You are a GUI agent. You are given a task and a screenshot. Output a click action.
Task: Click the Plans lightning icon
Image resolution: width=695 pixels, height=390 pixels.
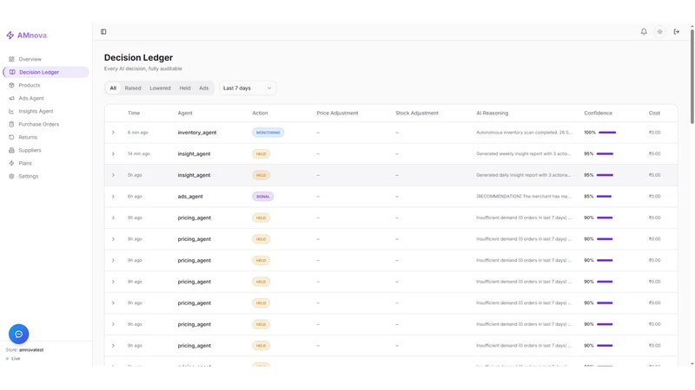tap(11, 163)
